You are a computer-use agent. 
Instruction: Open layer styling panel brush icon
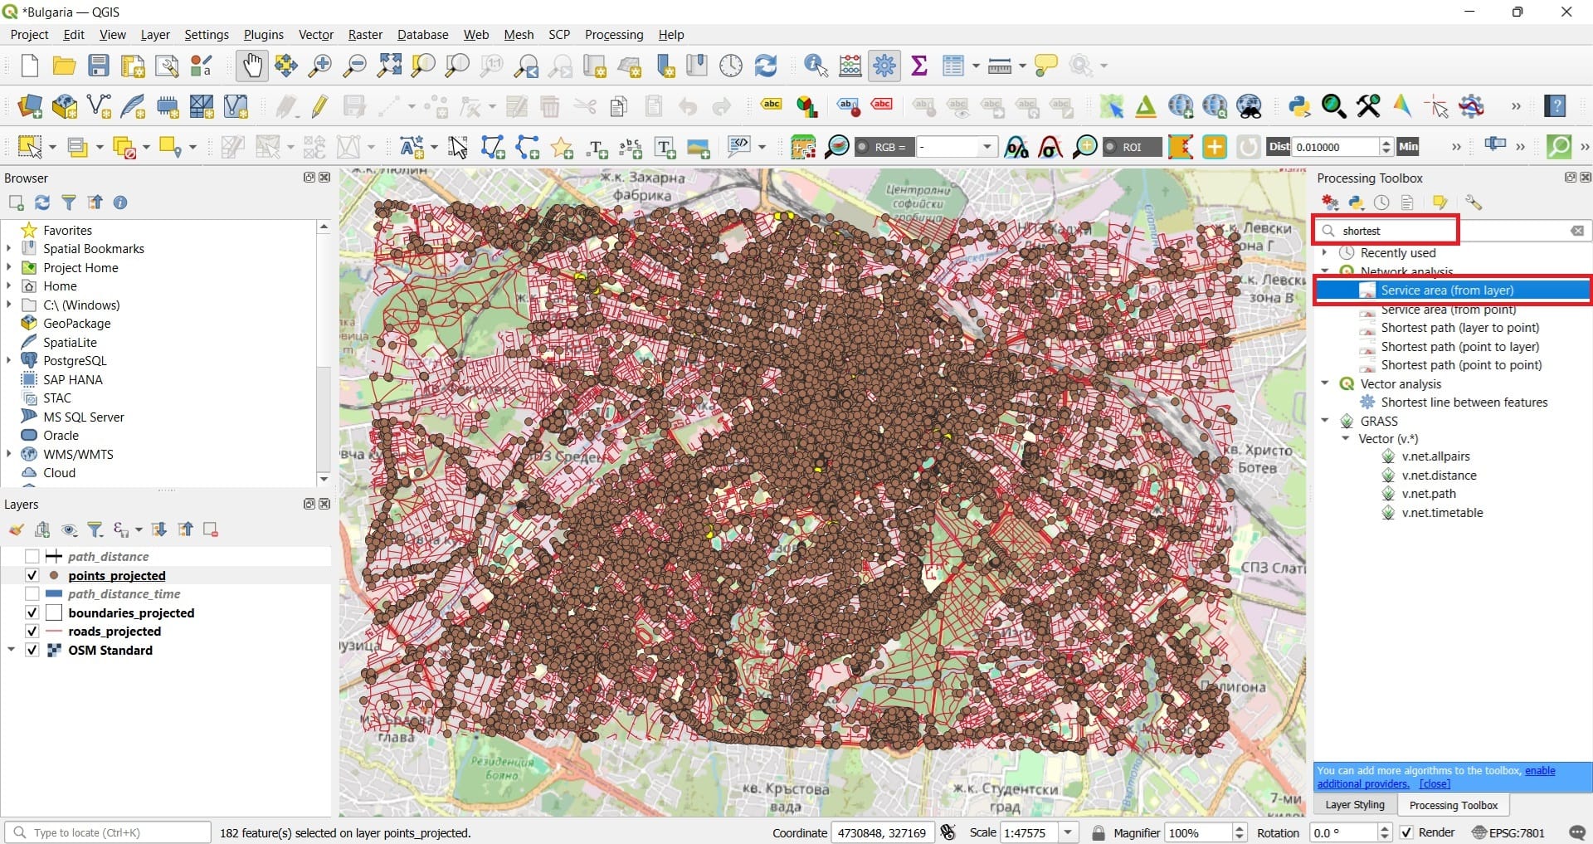17,529
